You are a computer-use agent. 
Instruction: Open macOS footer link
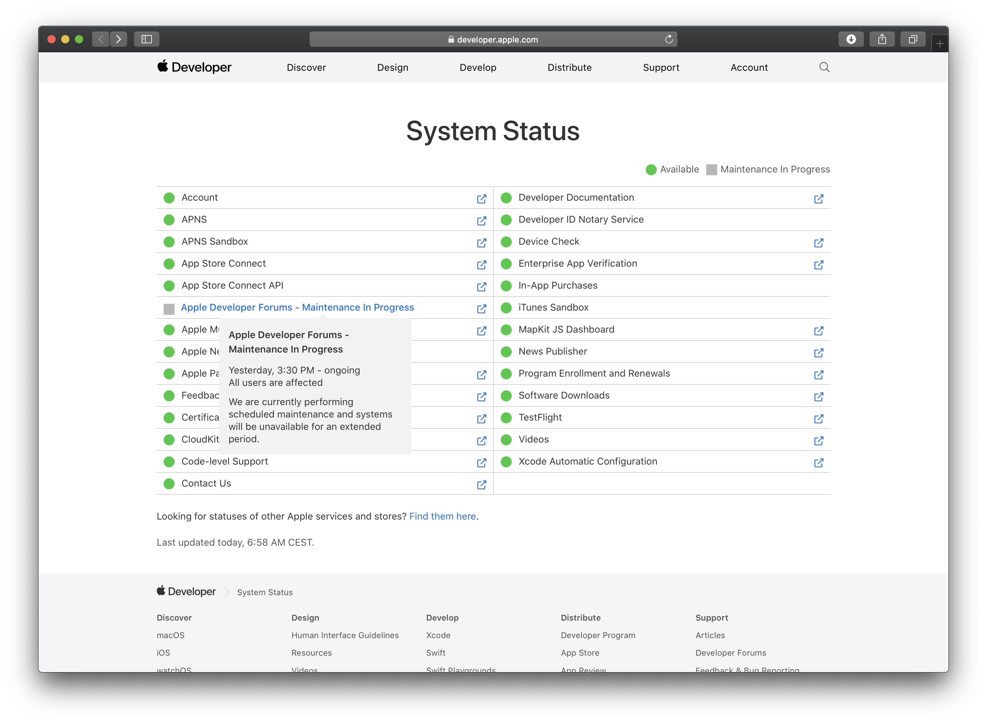tap(170, 635)
